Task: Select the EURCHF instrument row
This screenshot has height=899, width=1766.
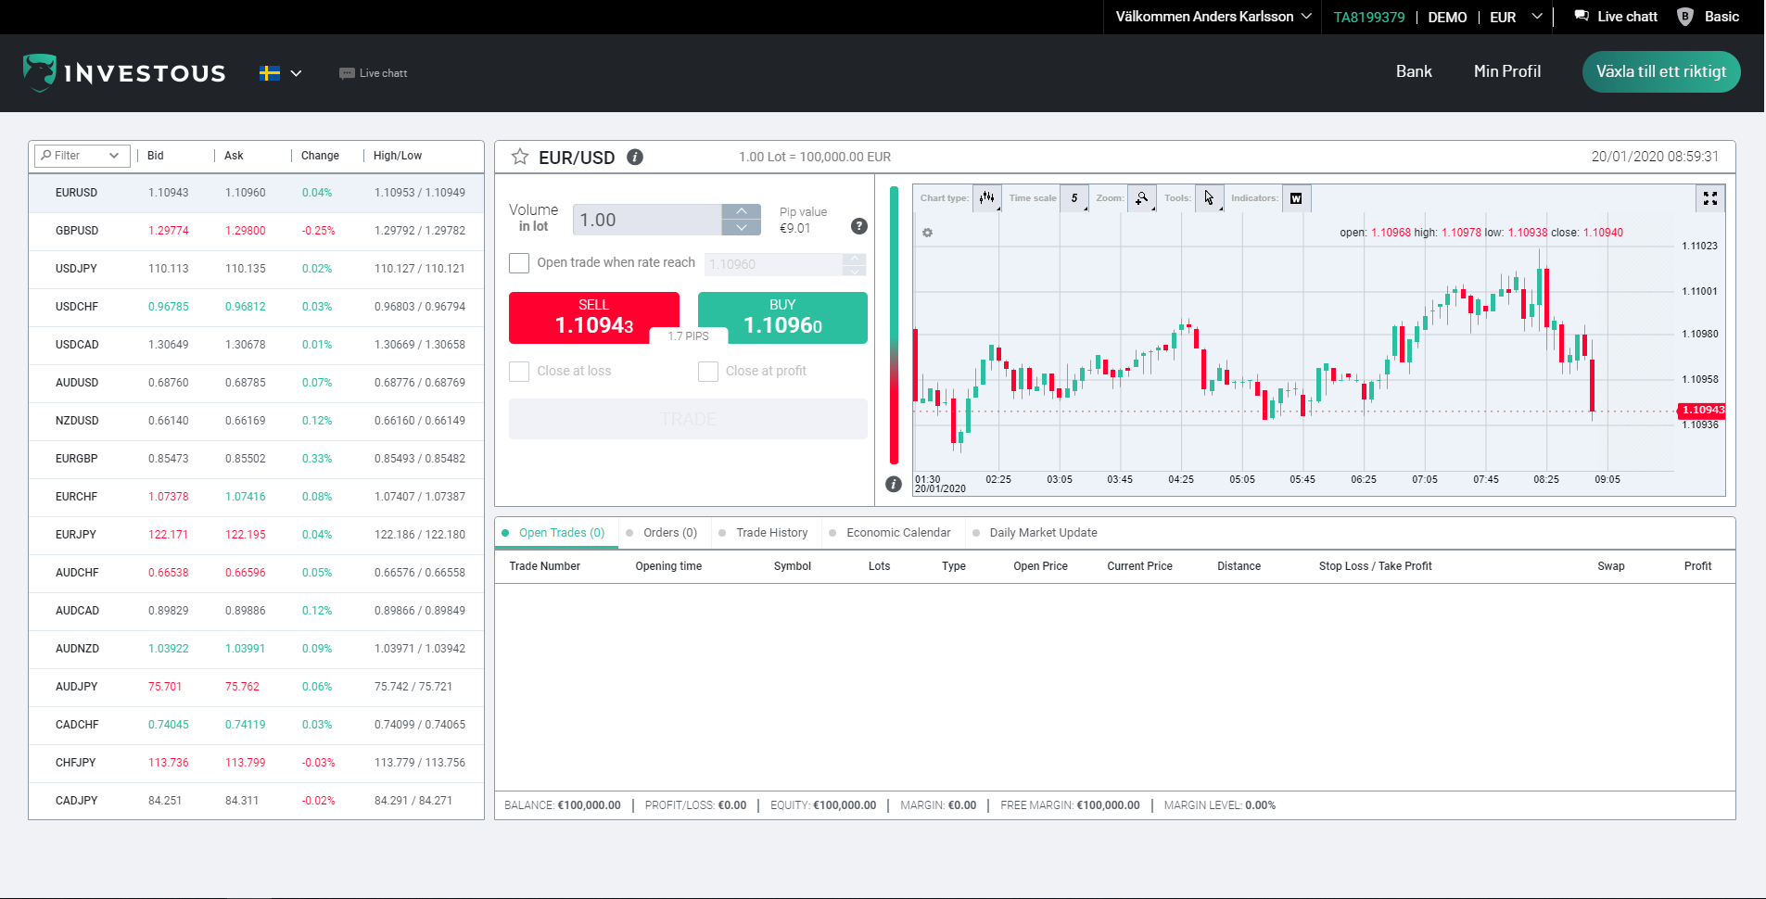Action: point(256,497)
